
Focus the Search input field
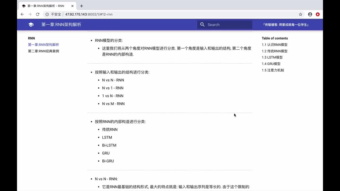(x=225, y=25)
